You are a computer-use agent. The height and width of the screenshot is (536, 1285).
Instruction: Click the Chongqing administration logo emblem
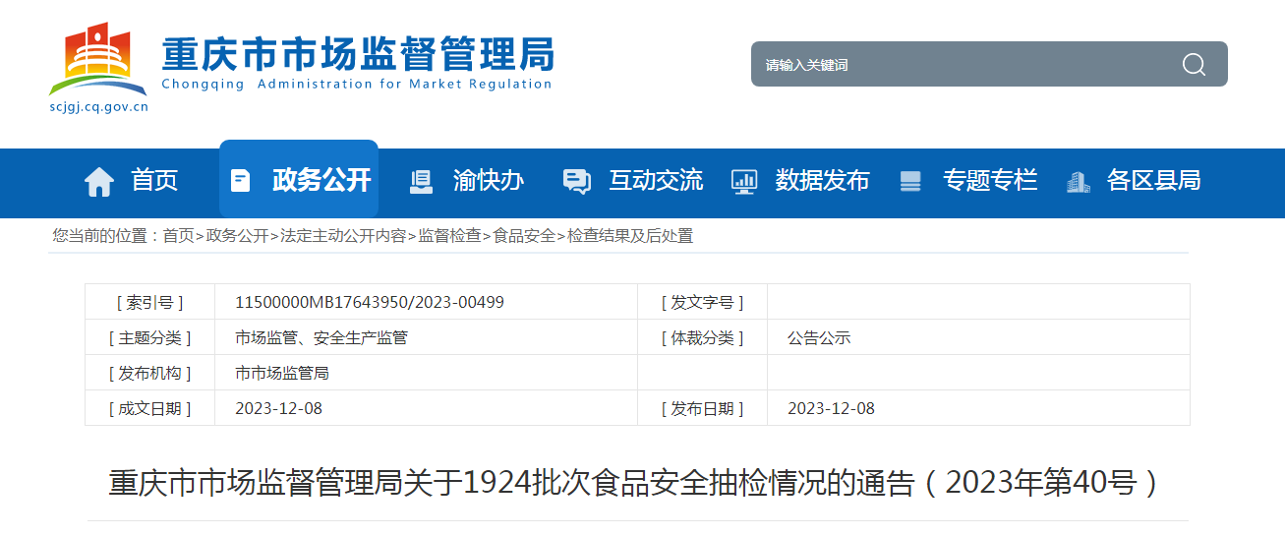98,58
